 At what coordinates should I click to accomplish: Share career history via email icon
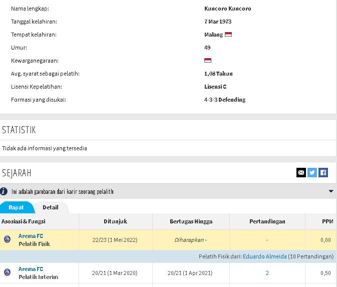(x=301, y=172)
